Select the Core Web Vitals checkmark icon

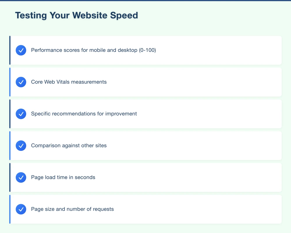[x=21, y=82]
